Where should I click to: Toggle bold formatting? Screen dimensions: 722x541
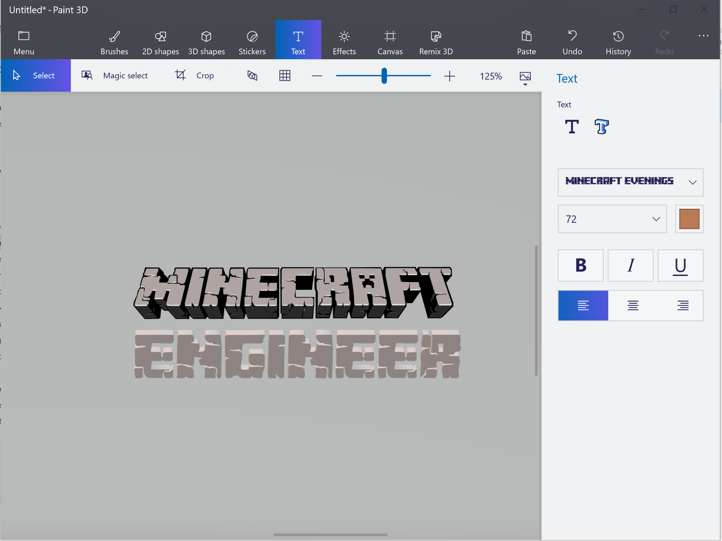[x=580, y=265]
